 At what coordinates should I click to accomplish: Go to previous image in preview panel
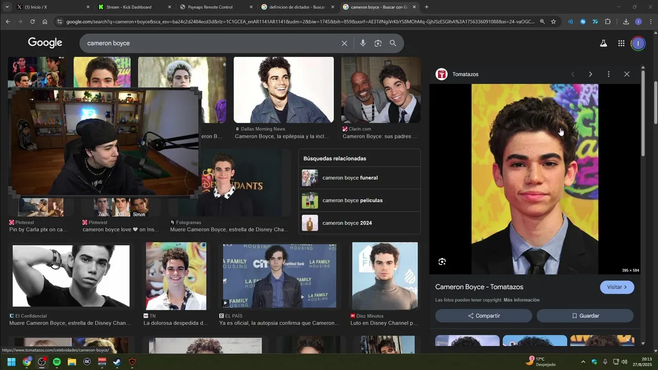point(573,74)
